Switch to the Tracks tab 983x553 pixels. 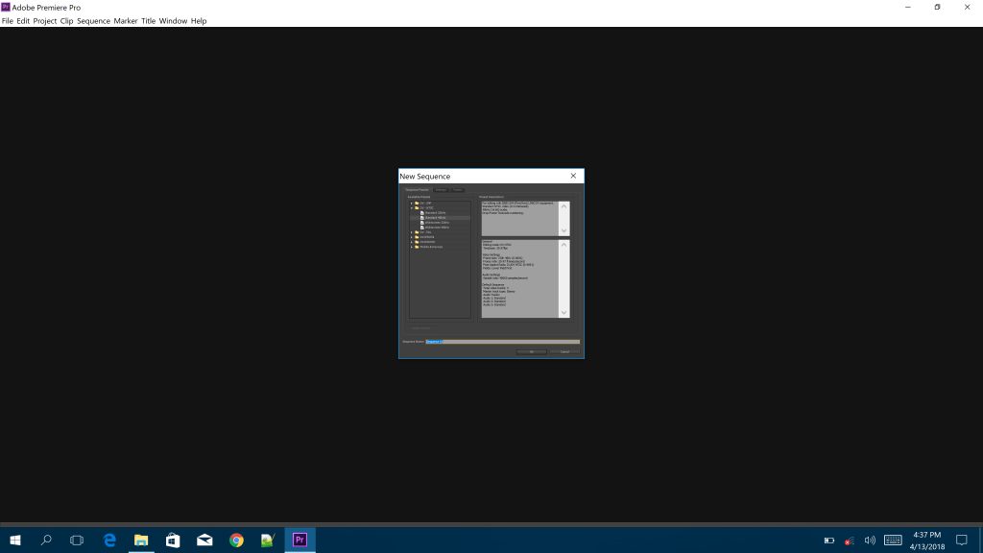[458, 190]
